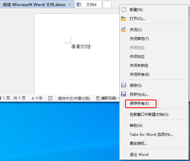Click the book proofing icon in status bar
This screenshot has height=161, width=190.
pyautogui.click(x=50, y=98)
